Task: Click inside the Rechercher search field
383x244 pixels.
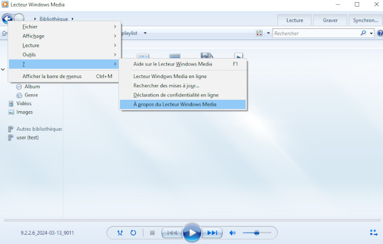Action: pyautogui.click(x=316, y=33)
